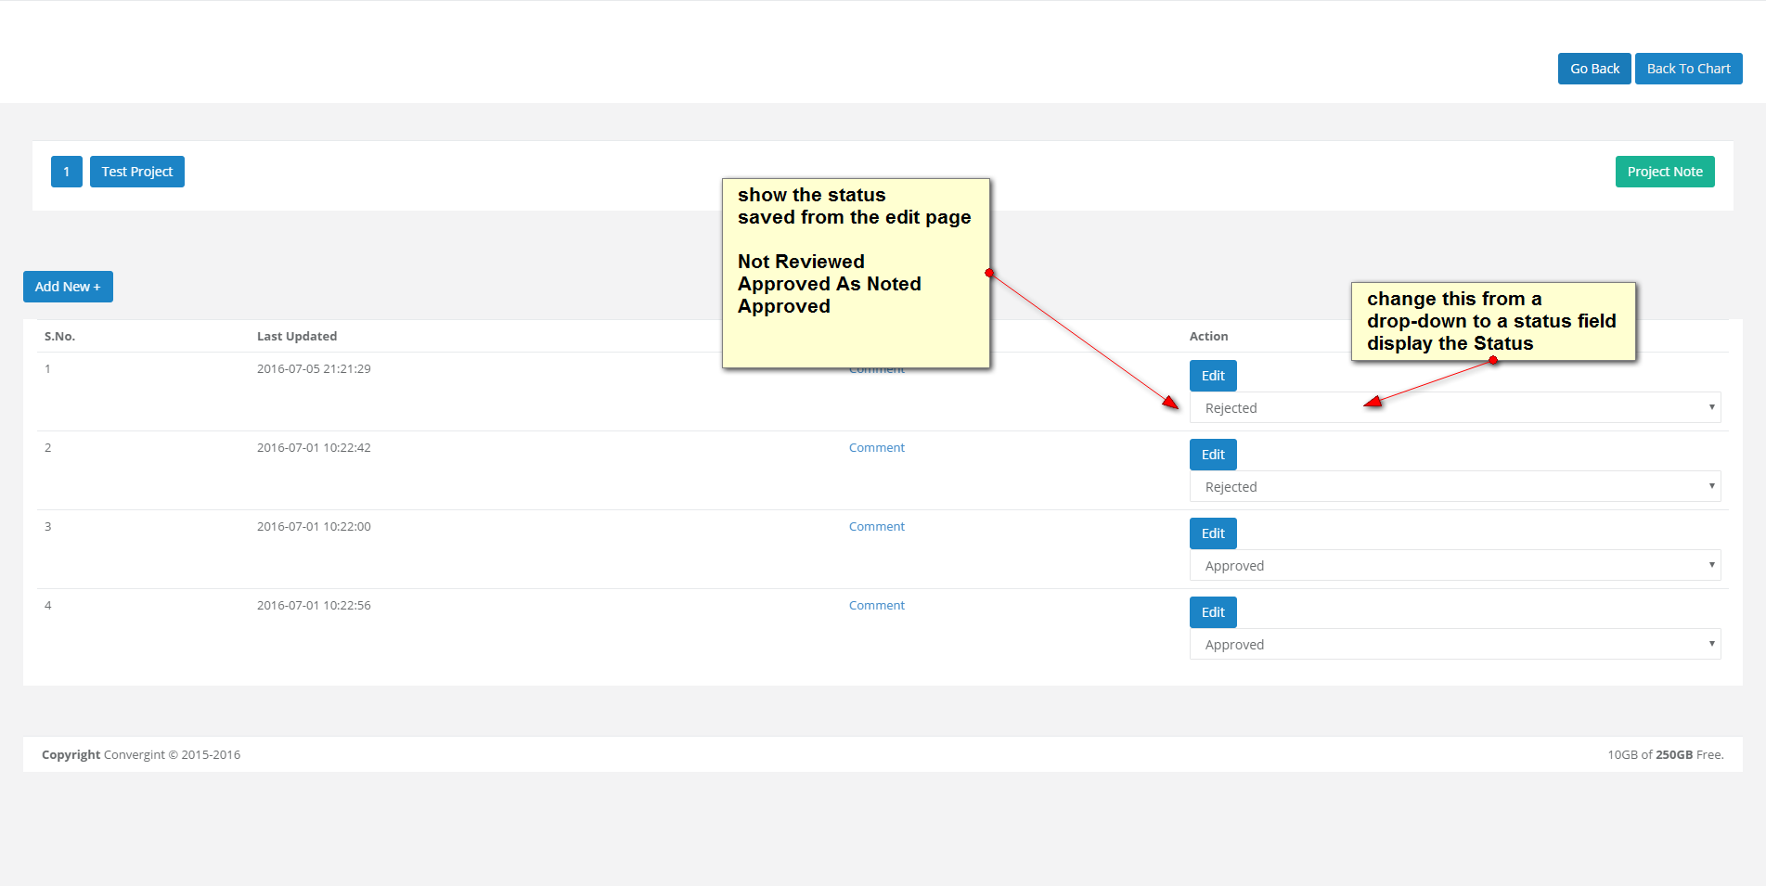Click Edit for the 10:22:56 row
The height and width of the screenshot is (886, 1766).
[x=1213, y=612]
